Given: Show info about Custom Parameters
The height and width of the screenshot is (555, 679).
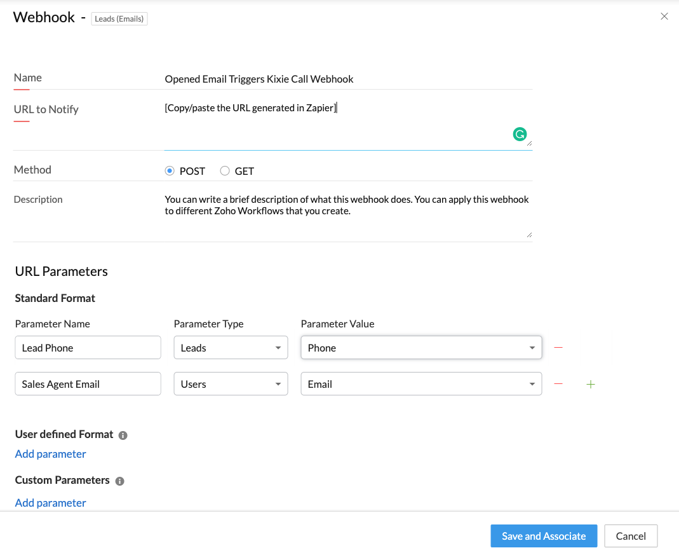Looking at the screenshot, I should coord(120,481).
